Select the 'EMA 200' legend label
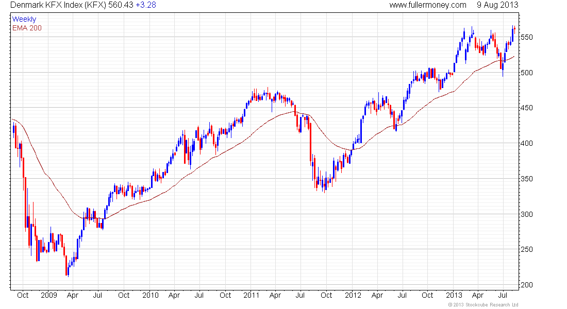Screen dimensions: 567x309 (27, 28)
